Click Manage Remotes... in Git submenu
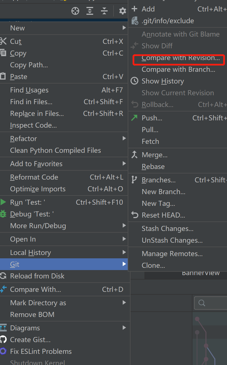 coord(172,254)
